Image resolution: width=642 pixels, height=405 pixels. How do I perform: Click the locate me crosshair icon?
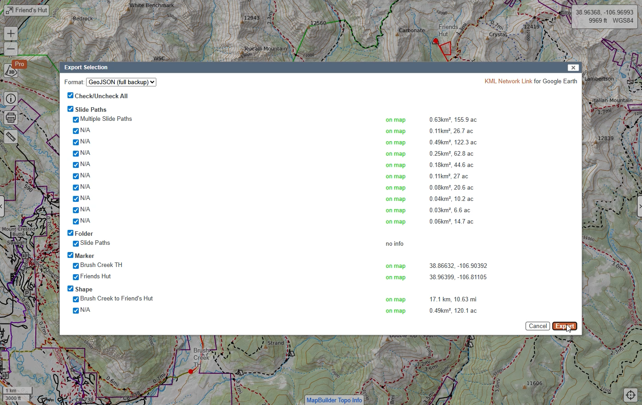tap(631, 395)
